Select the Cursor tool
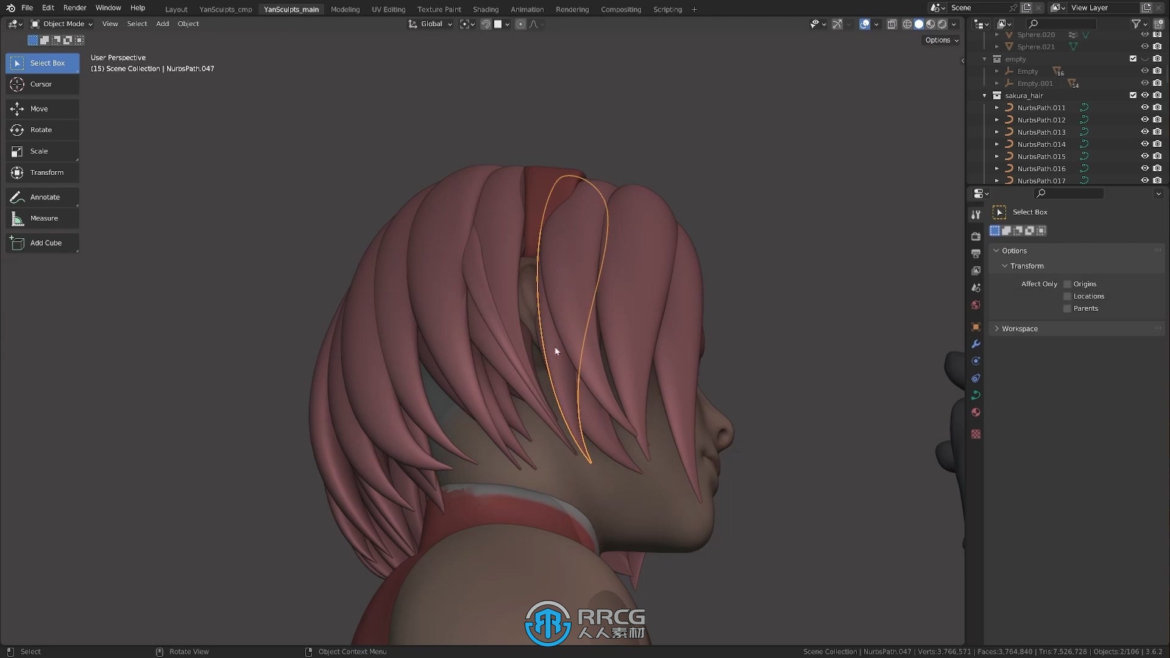The width and height of the screenshot is (1170, 658). click(42, 84)
